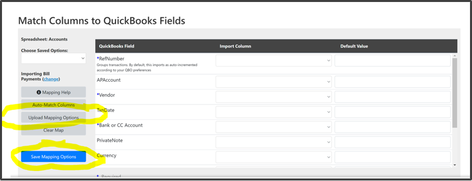Click RefNumber Default Value field
Screen dimensions: 472x181
(x=392, y=60)
